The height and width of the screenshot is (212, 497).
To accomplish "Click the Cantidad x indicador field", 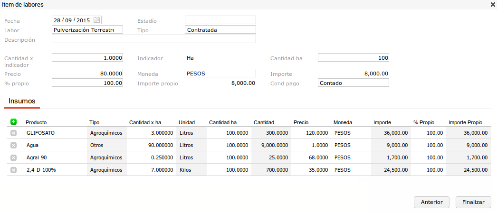I will point(87,57).
